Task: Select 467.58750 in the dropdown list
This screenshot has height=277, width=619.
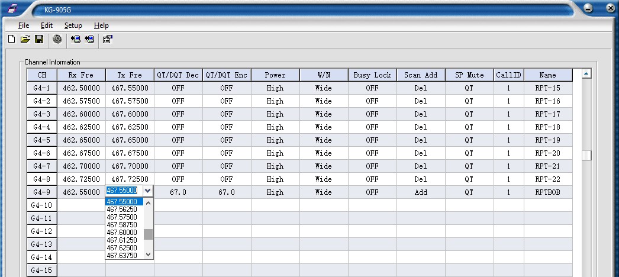Action: pyautogui.click(x=124, y=225)
